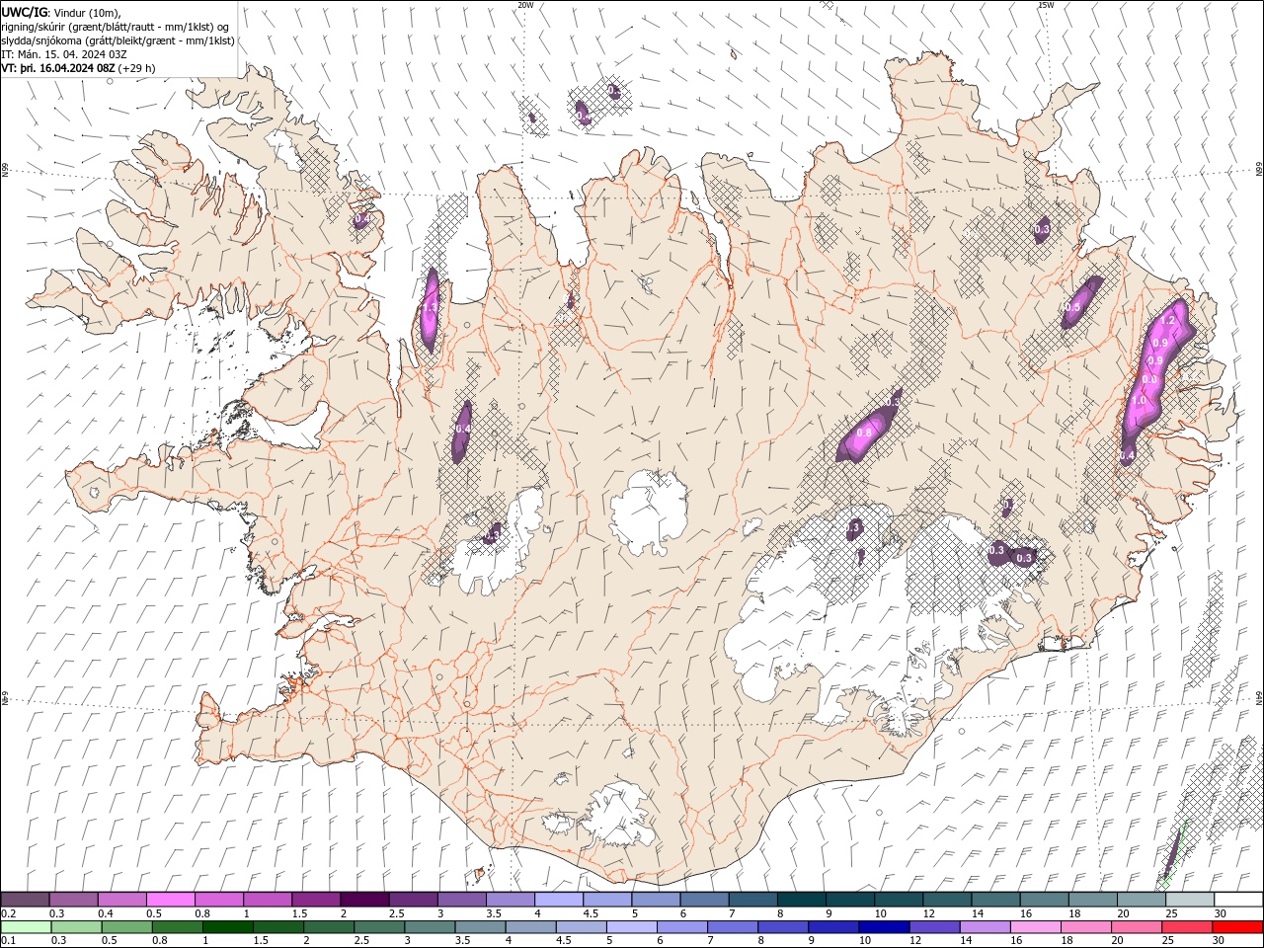1264x948 pixels.
Task: Click the rain legend swatch starting at 3
Action: pos(429,927)
